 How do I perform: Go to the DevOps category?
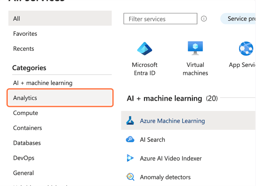pyautogui.click(x=24, y=158)
